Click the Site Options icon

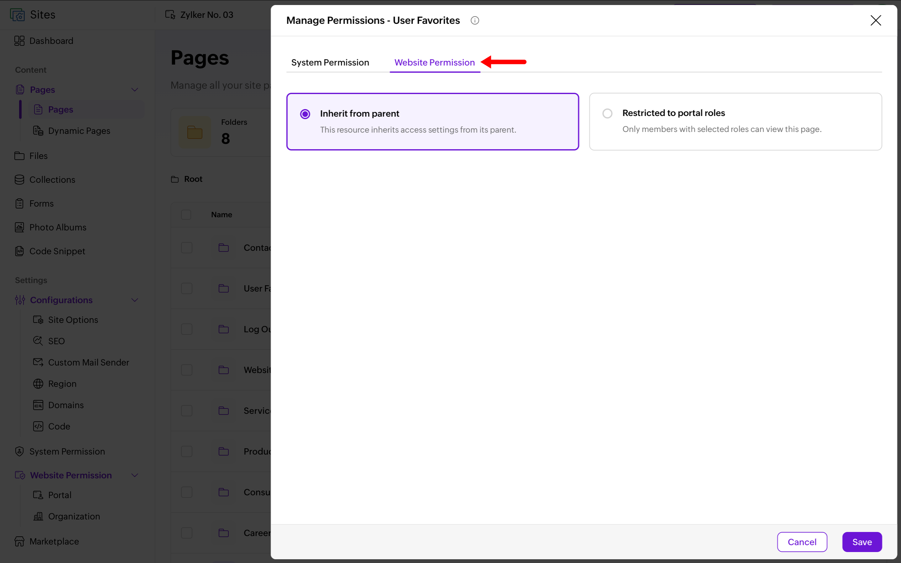pos(38,319)
